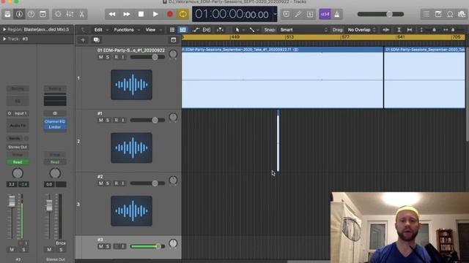Open the View menu in Tracks area
The image size is (469, 263).
pos(150,29)
